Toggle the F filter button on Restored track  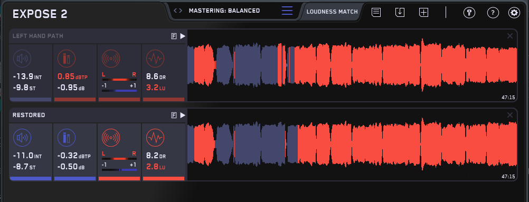click(x=174, y=116)
